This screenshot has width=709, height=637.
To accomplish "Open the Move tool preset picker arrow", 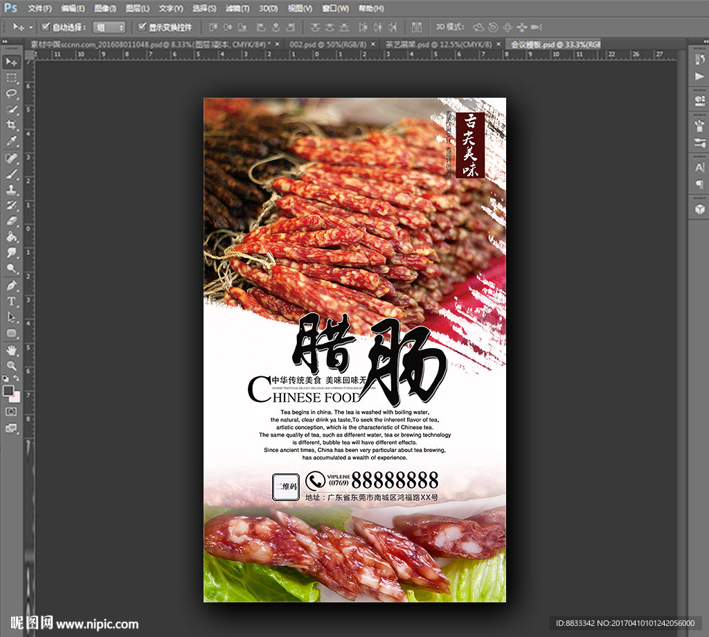I will pyautogui.click(x=30, y=28).
